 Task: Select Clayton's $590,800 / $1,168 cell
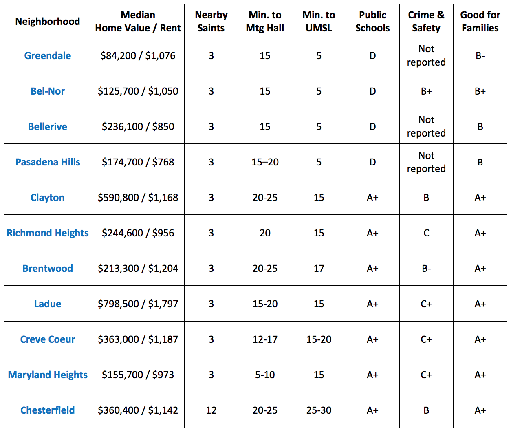(x=138, y=198)
